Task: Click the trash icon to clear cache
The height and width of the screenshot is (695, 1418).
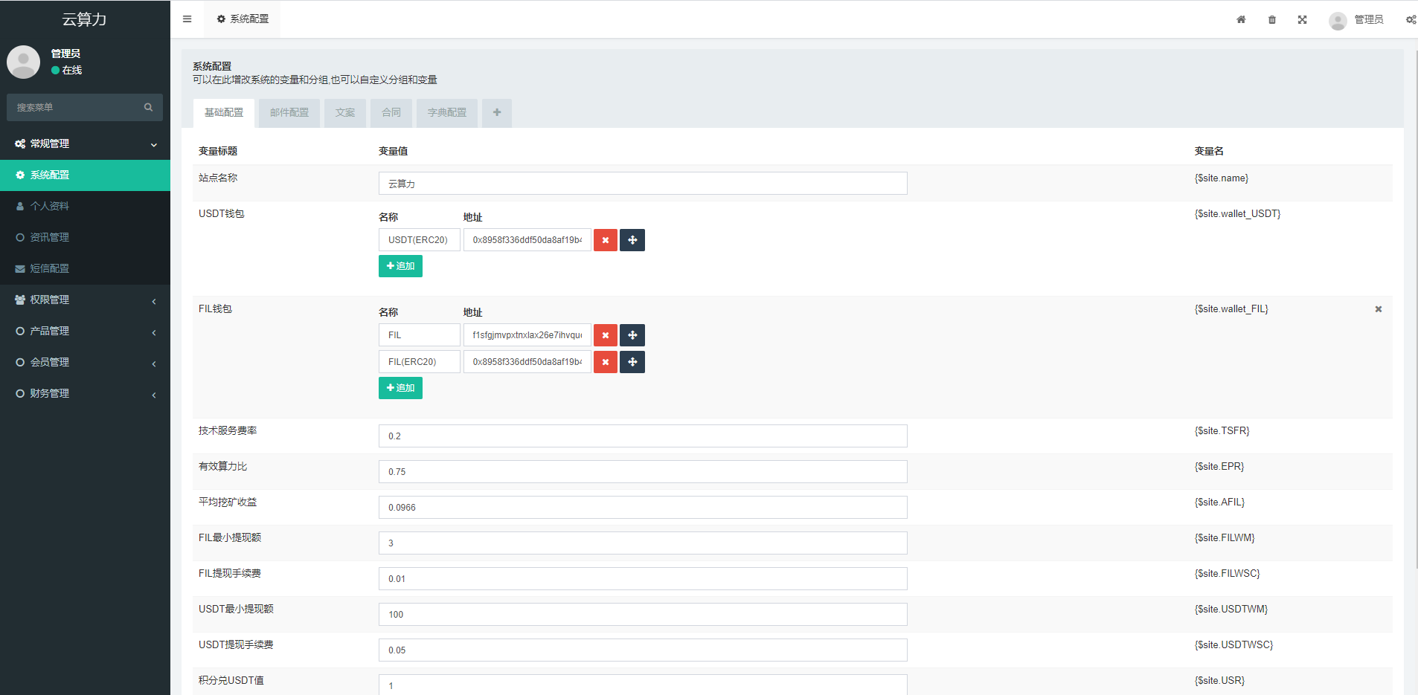Action: [1272, 20]
